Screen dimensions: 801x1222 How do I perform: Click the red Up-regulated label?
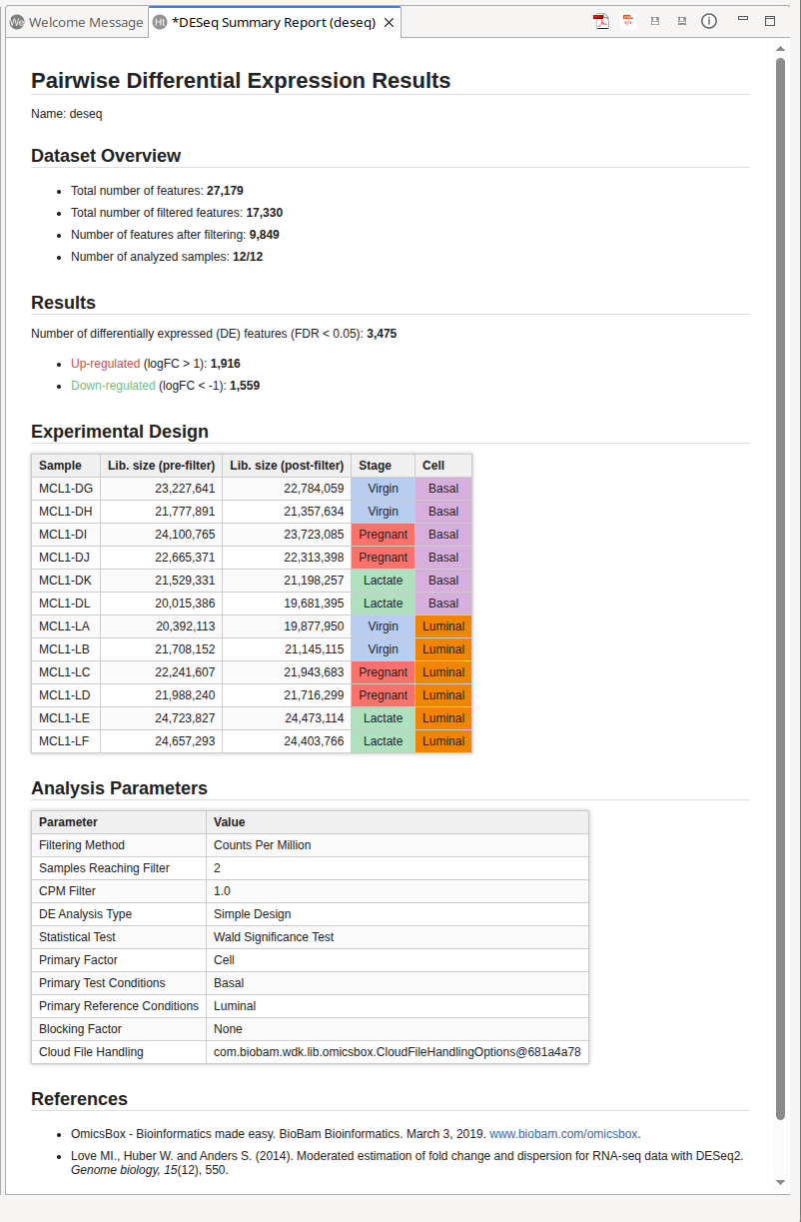pos(105,364)
